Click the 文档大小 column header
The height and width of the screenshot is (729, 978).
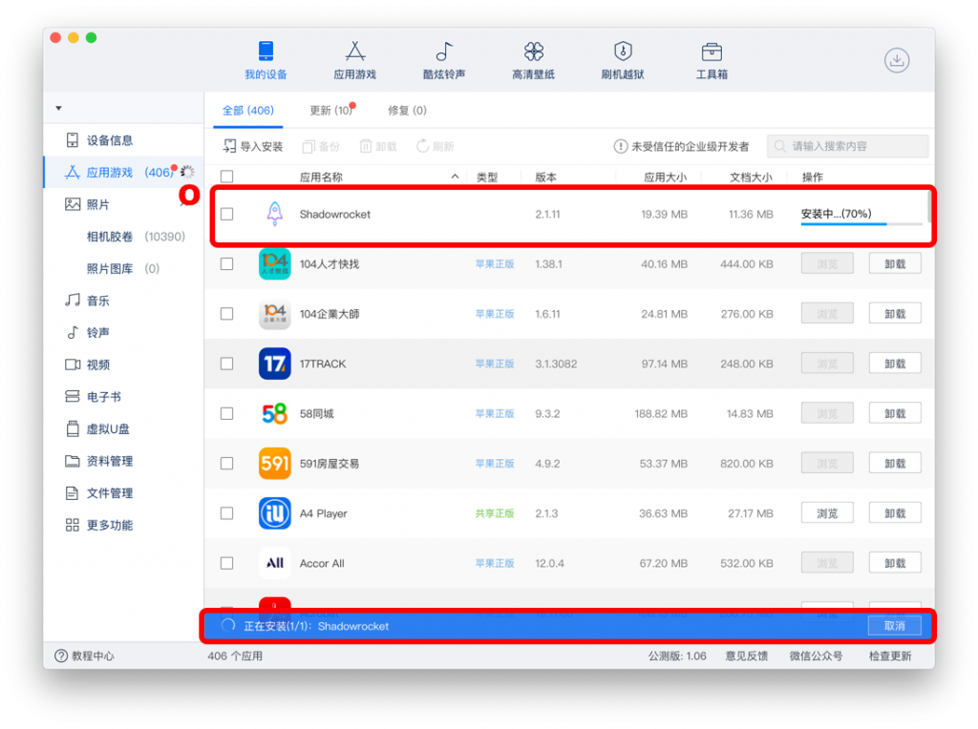point(751,177)
